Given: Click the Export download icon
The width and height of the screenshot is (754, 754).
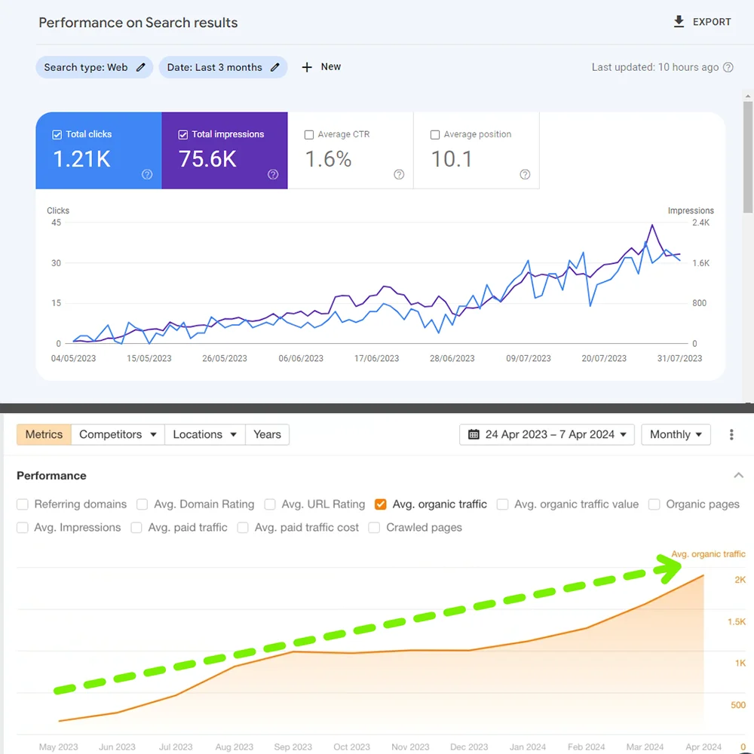Looking at the screenshot, I should (x=679, y=22).
